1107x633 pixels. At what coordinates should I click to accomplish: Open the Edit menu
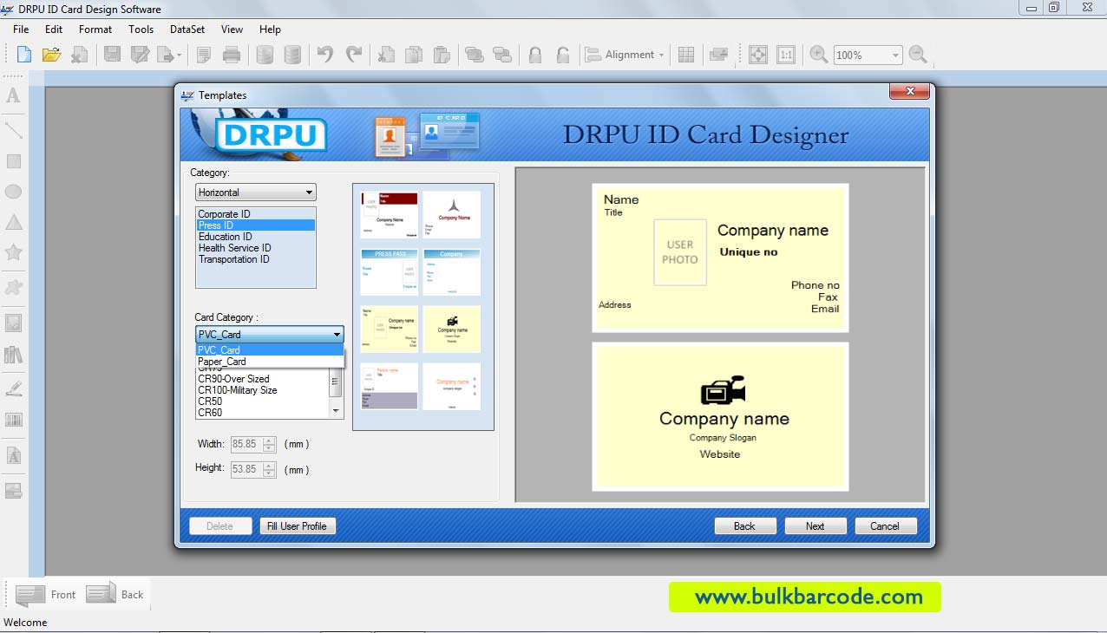coord(54,29)
